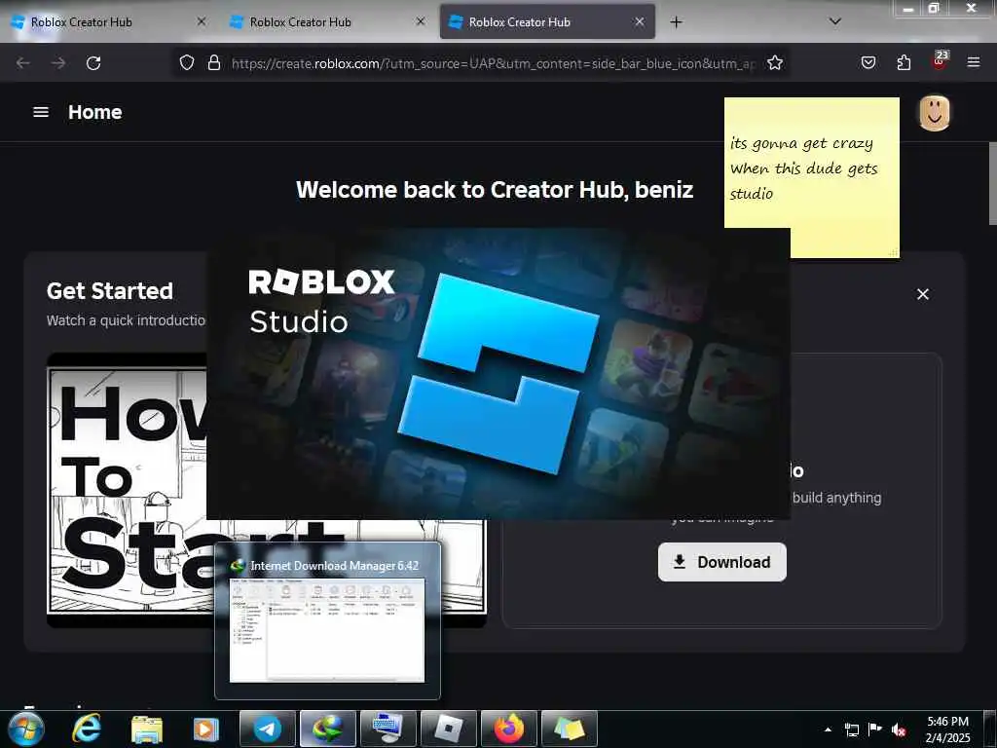Reload the Creator Hub page
Image resolution: width=997 pixels, height=748 pixels.
93,63
